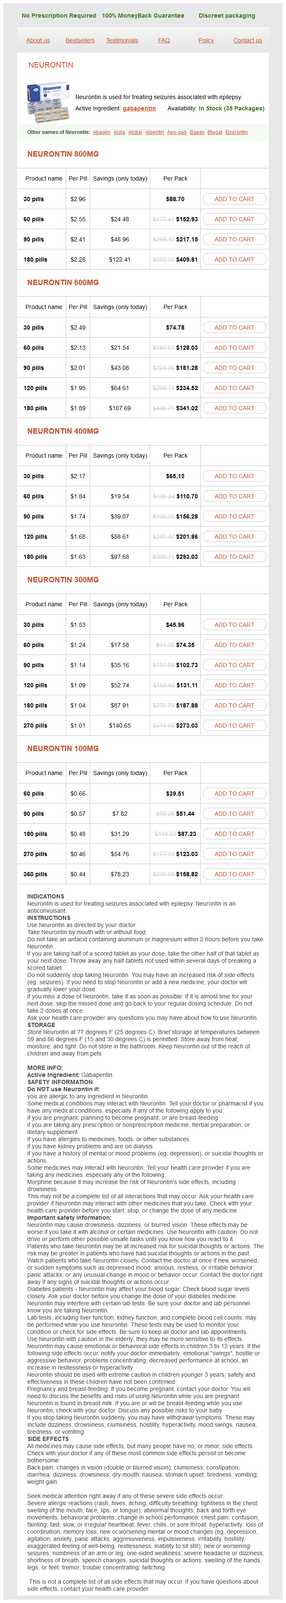Add 180 pills of Neurontin 400mg to cart

pos(234,557)
